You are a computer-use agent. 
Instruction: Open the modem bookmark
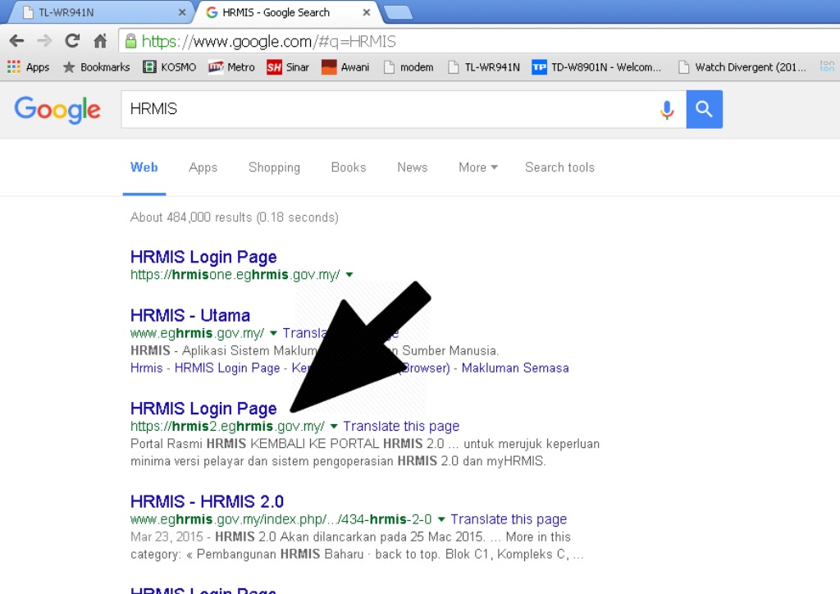coord(409,67)
